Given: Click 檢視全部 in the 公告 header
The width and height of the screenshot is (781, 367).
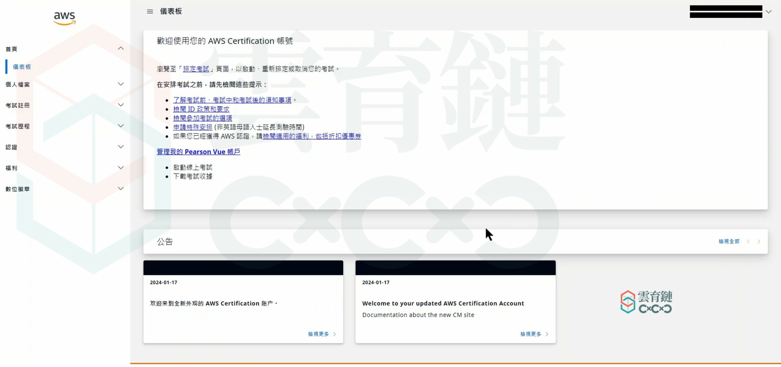Looking at the screenshot, I should coord(729,241).
